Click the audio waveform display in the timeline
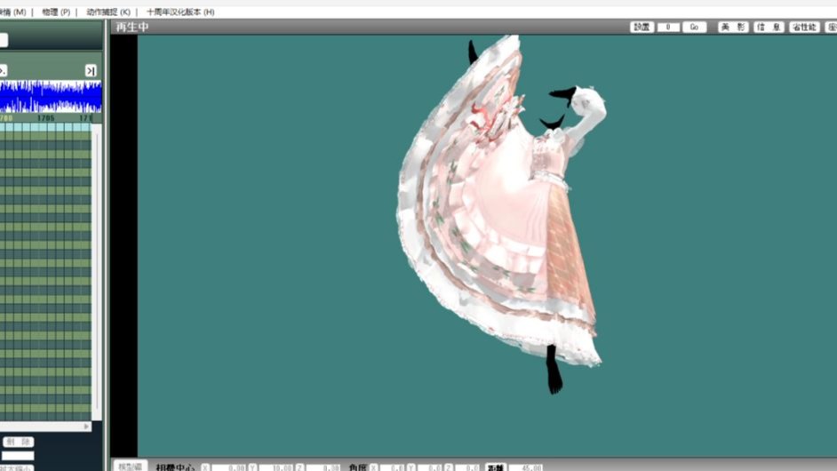 point(50,96)
